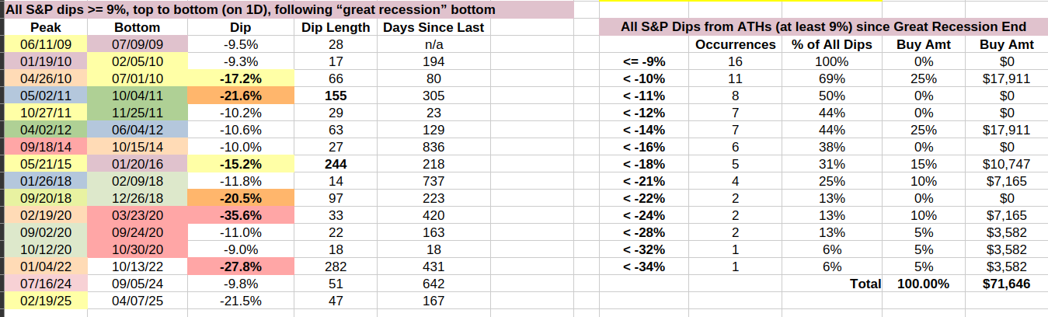Click the peak date 02/19/20 cell

tap(45, 213)
